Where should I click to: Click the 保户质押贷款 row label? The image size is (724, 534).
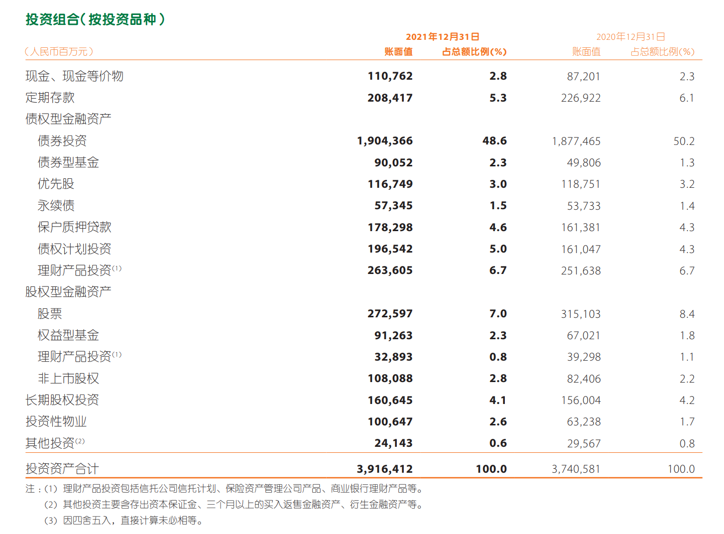pos(75,227)
